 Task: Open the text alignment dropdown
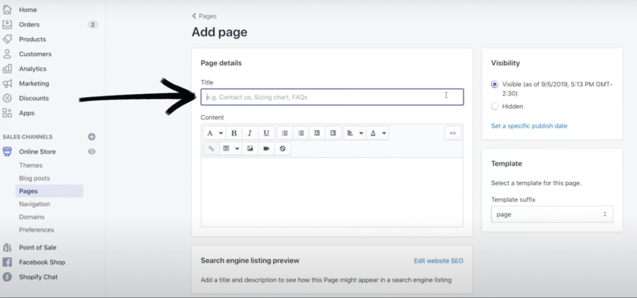click(x=361, y=133)
